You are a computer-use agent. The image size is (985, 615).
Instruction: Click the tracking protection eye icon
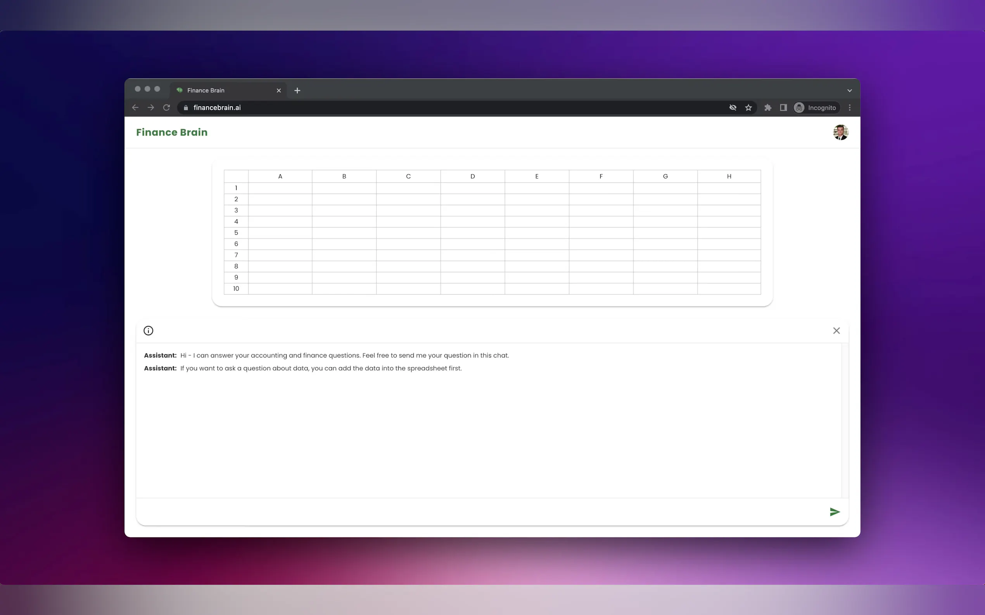[733, 107]
